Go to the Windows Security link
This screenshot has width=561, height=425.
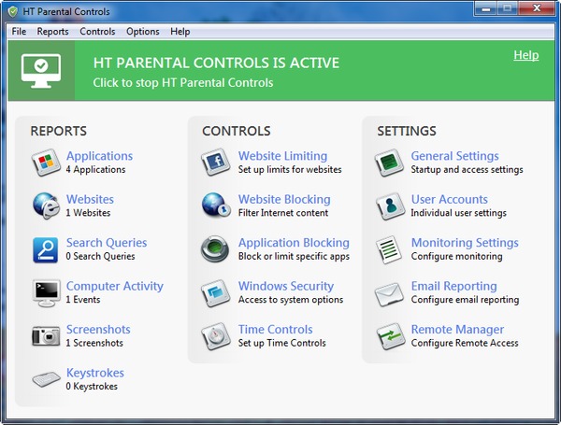tap(285, 286)
